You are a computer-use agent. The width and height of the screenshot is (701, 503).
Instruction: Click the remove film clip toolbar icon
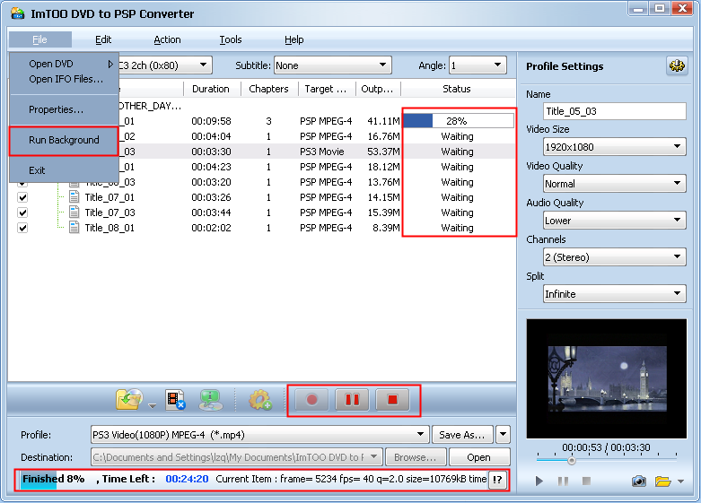(175, 399)
